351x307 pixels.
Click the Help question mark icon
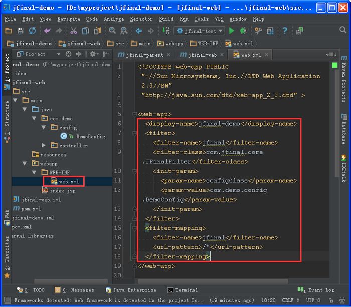pos(284,31)
